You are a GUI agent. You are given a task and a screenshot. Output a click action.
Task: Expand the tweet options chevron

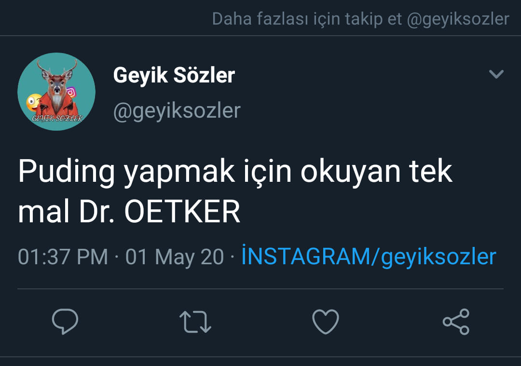pyautogui.click(x=496, y=74)
